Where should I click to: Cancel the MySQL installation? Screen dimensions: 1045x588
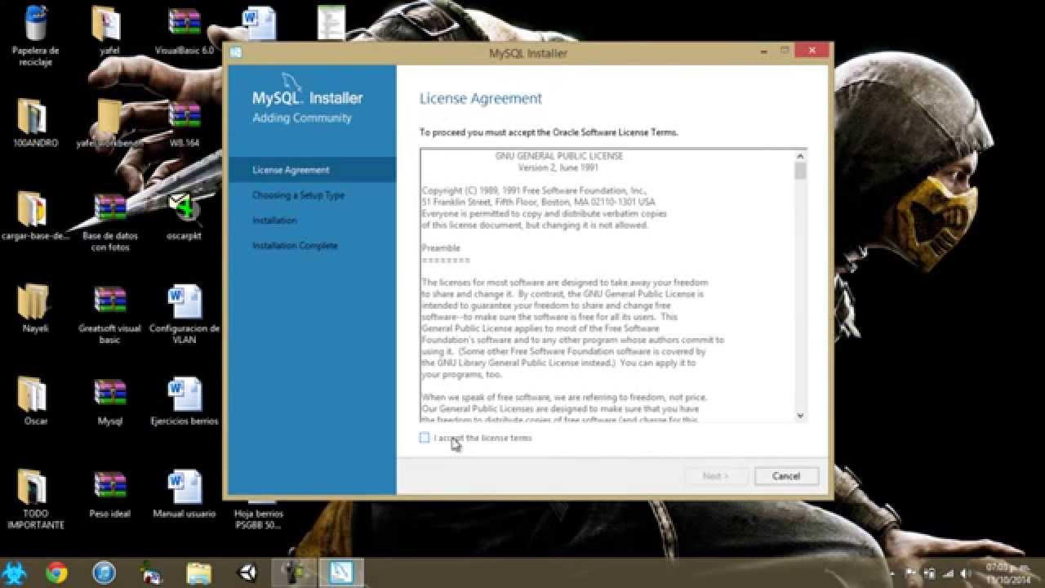pyautogui.click(x=786, y=476)
